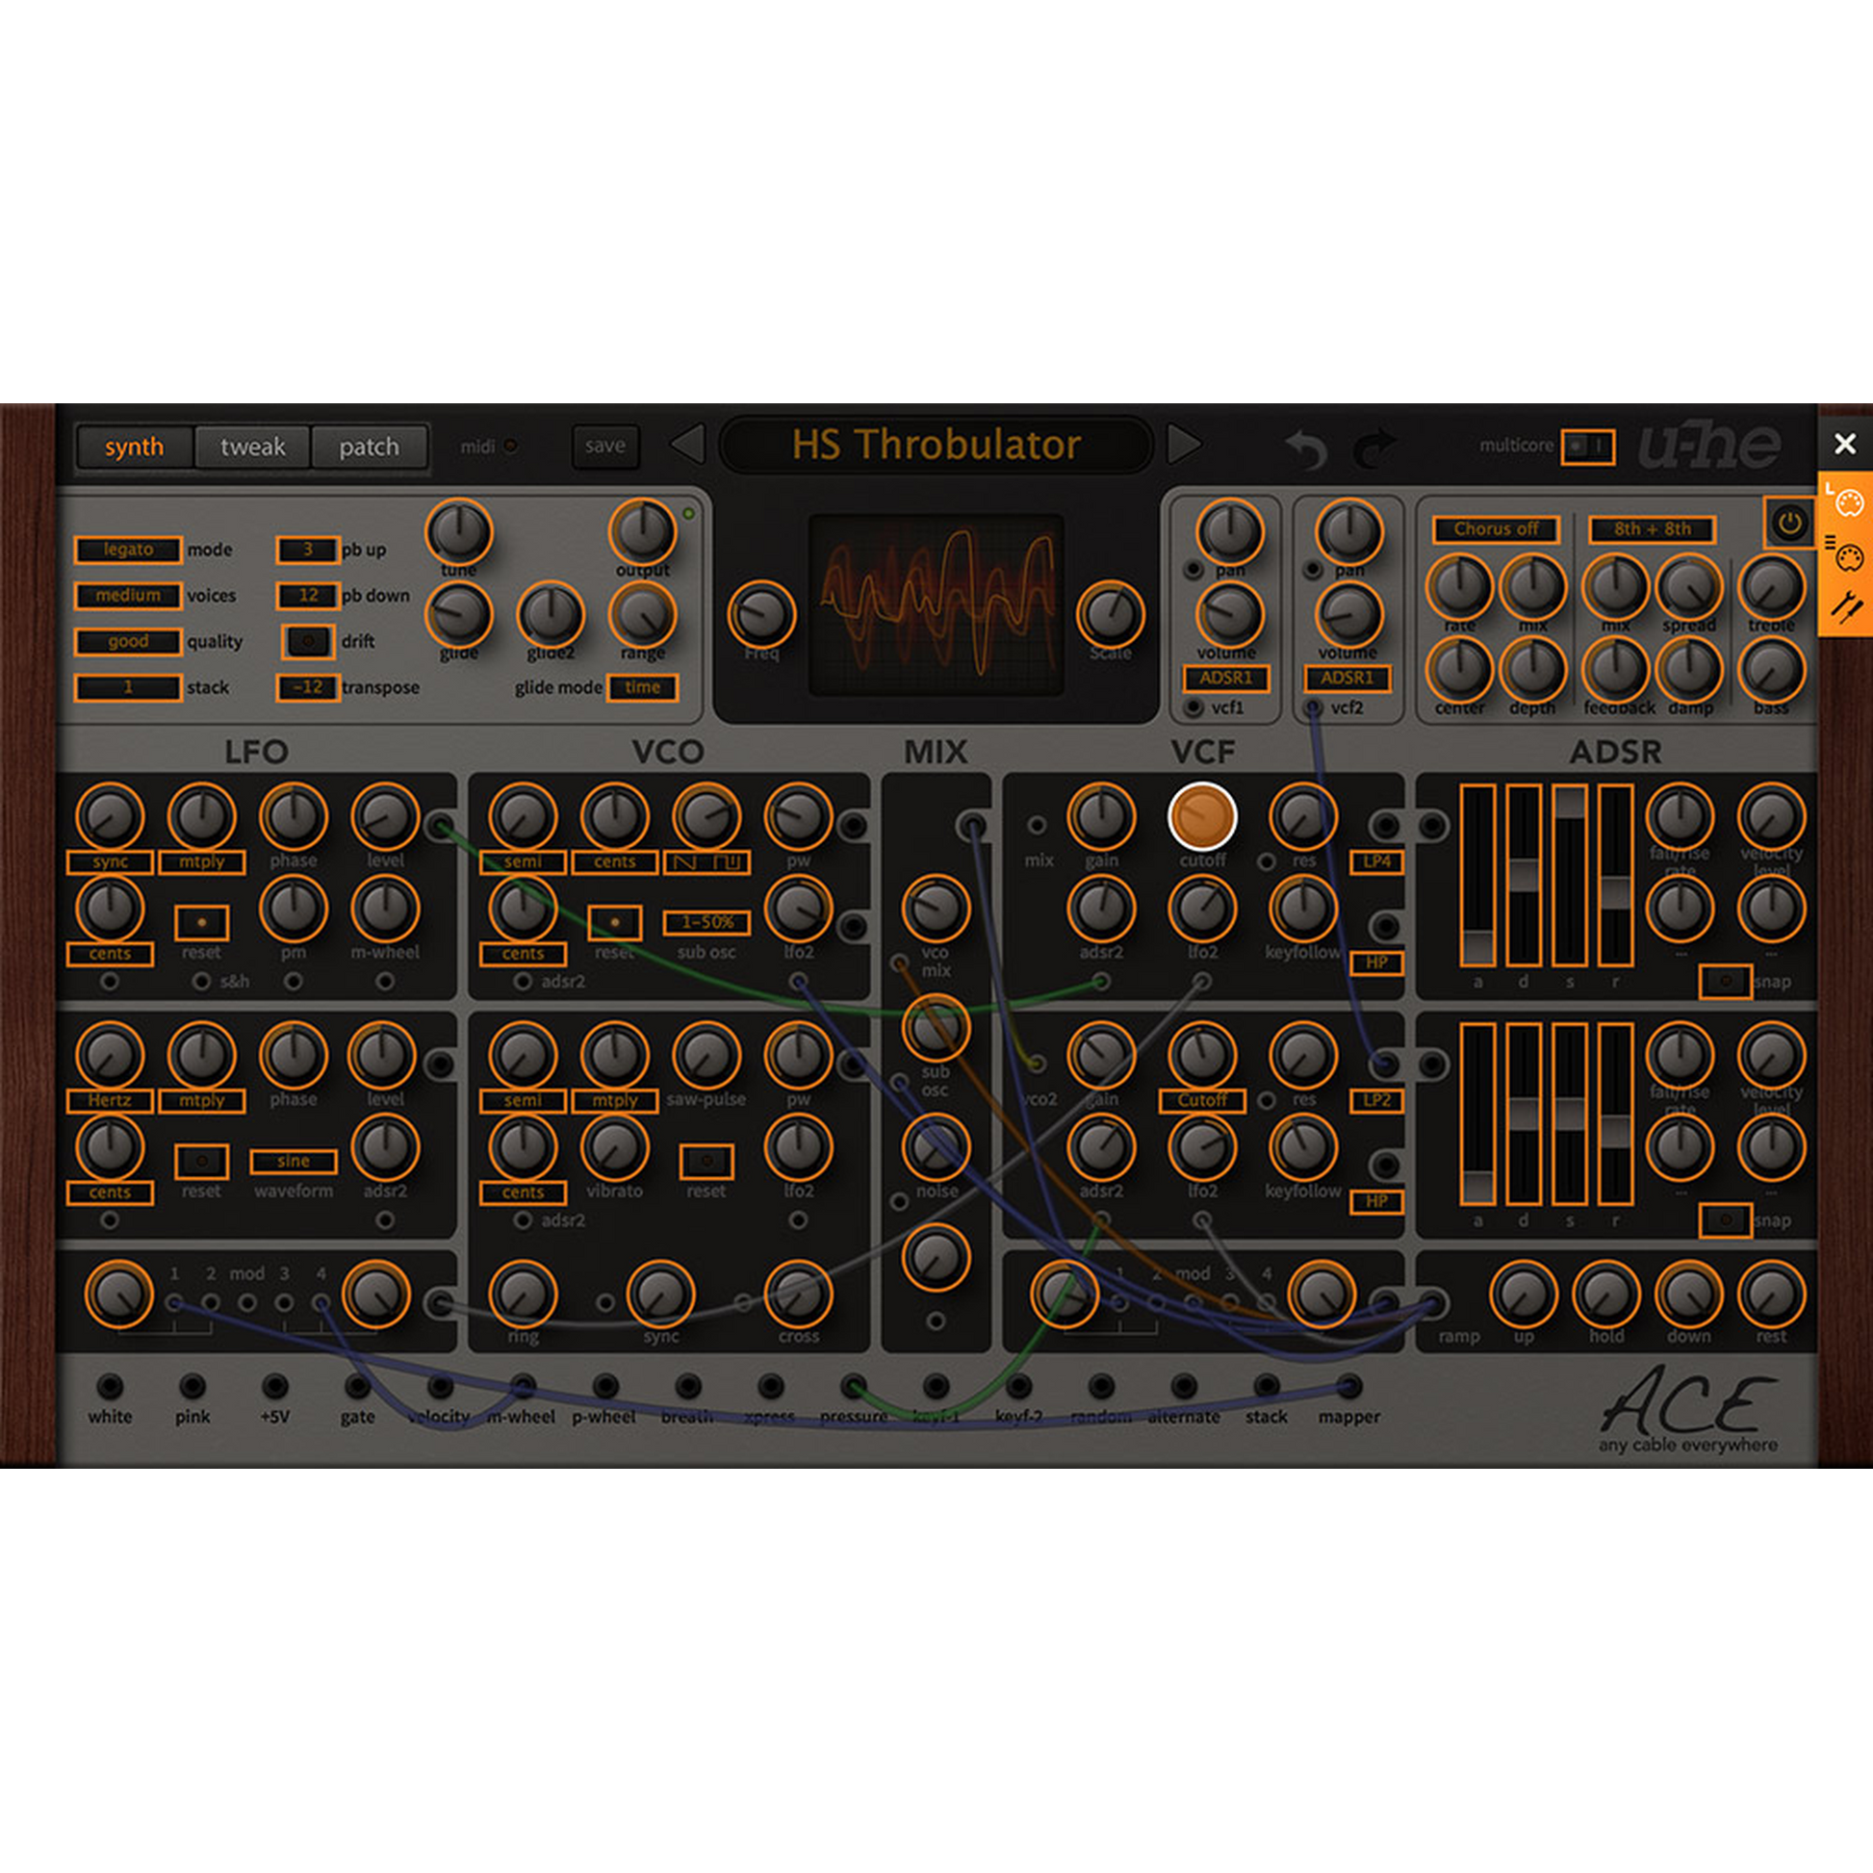Open preferences with the wrench-screwdriver icon
The height and width of the screenshot is (1873, 1873).
tap(1846, 608)
